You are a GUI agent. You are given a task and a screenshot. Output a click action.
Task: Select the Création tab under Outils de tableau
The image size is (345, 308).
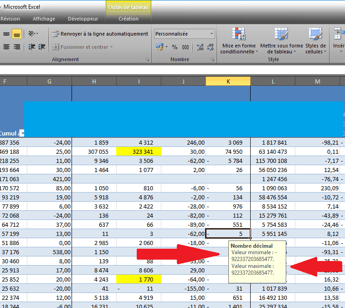coord(128,19)
